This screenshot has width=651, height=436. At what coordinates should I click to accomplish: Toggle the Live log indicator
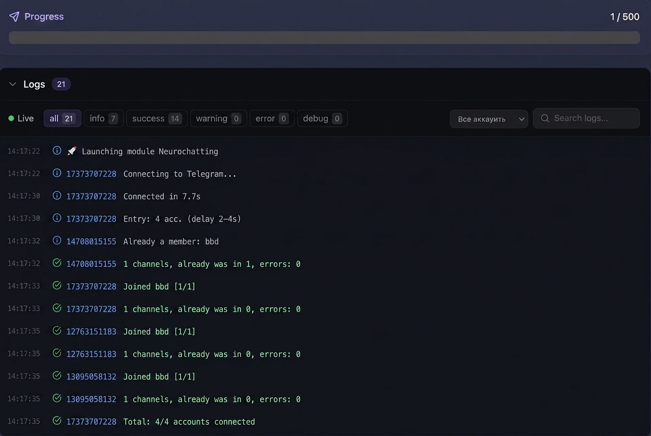(x=21, y=118)
